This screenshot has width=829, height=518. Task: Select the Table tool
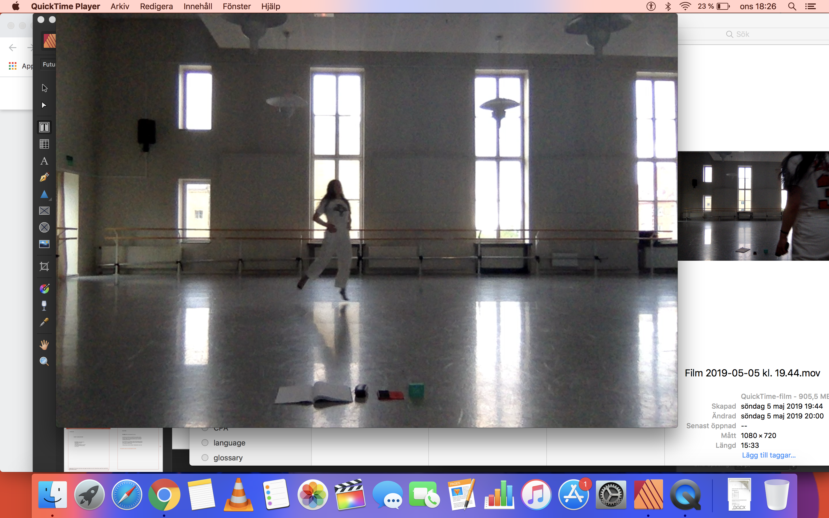tap(44, 144)
